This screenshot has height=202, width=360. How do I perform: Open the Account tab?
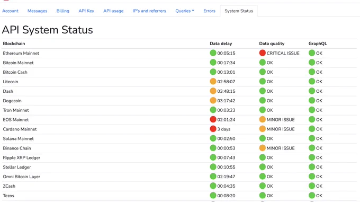(x=10, y=11)
